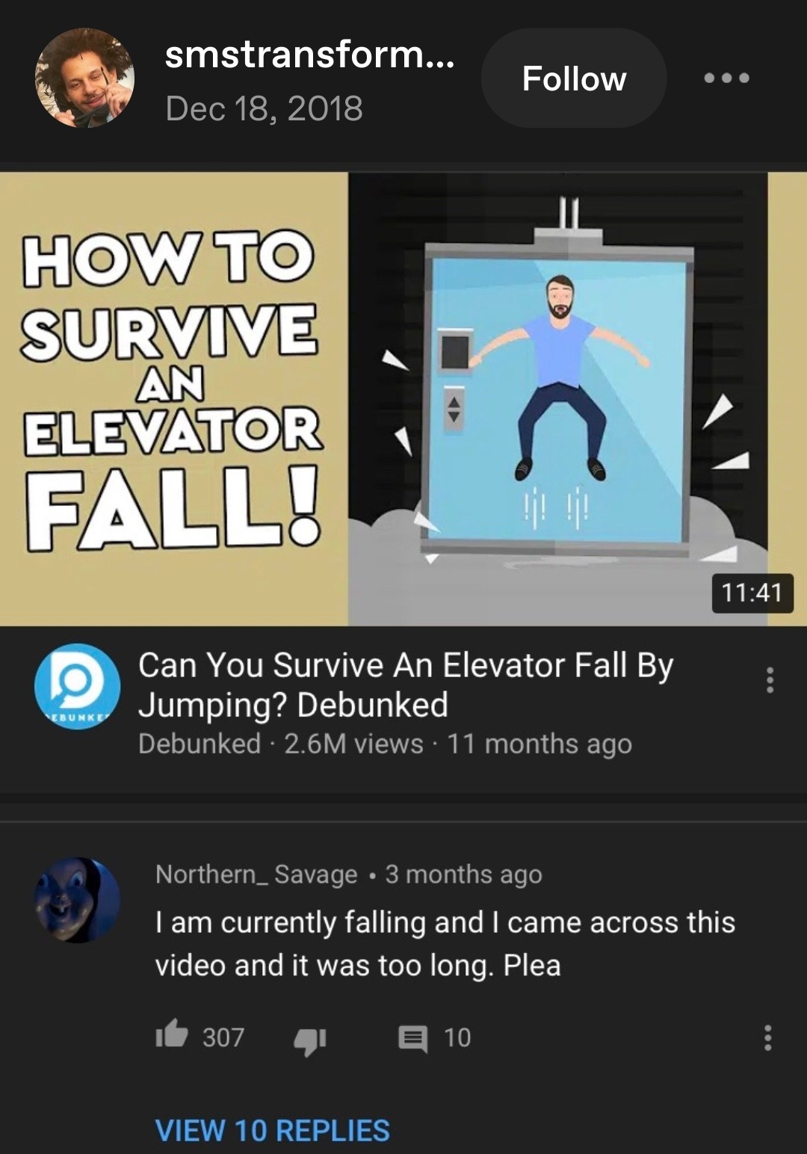Open comment's vertical three-dot menu
Screen dimensions: 807x1154
tap(767, 1038)
